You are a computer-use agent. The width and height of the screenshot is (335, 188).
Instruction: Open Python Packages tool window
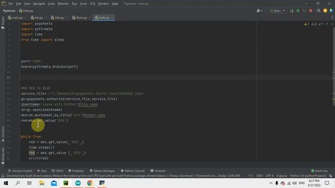tap(102, 171)
